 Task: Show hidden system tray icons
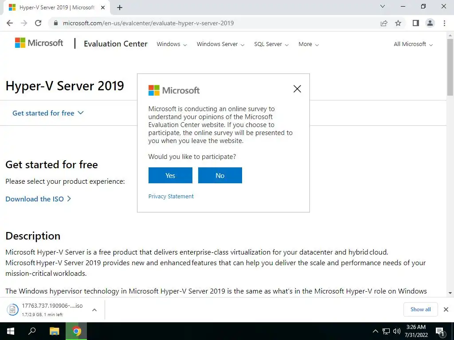pyautogui.click(x=375, y=331)
